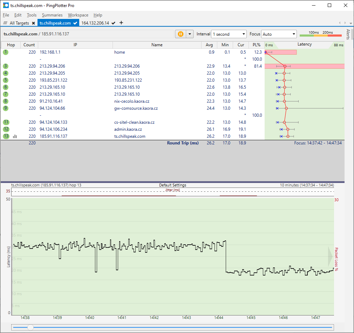
Task: Click the checkmark on the 164.132.206.14 tab
Action: [x=113, y=23]
